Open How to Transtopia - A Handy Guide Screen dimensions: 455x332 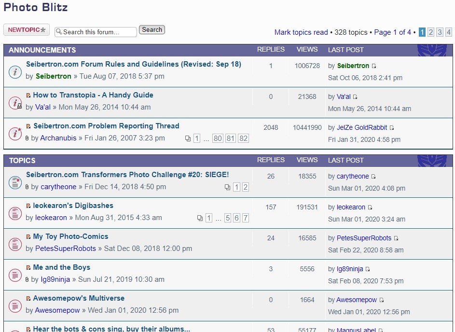93,95
